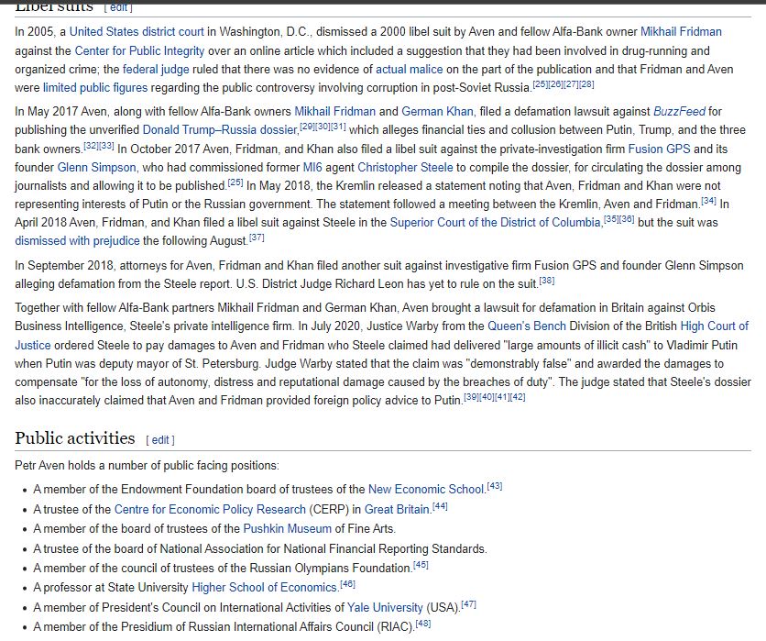This screenshot has height=641, width=766.
Task: Open the Center for Public Integrity link
Action: coord(139,50)
